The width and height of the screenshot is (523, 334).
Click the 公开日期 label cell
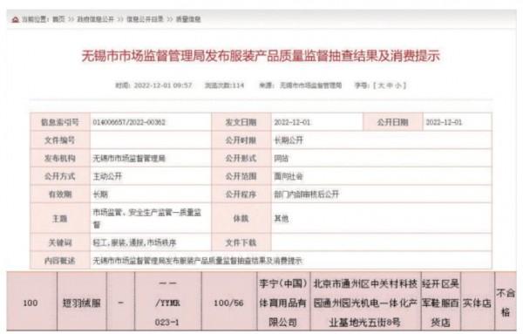392,122
